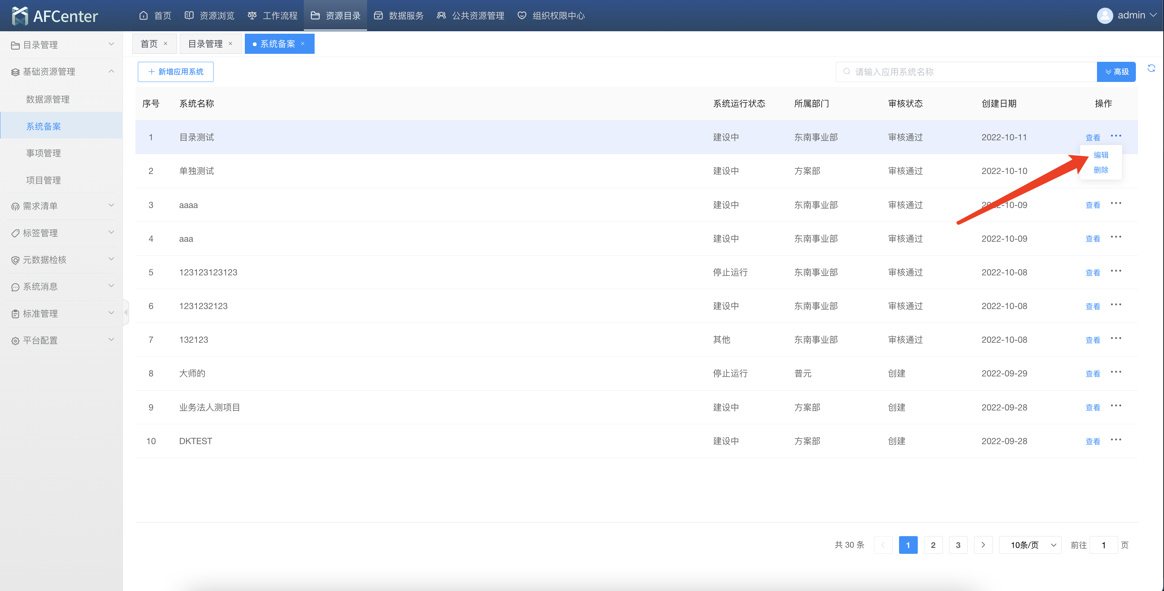Open more actions for 目录测试 row

click(x=1116, y=136)
